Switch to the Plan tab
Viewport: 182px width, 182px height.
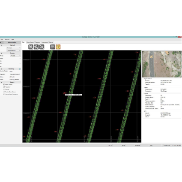pyautogui.click(x=24, y=42)
